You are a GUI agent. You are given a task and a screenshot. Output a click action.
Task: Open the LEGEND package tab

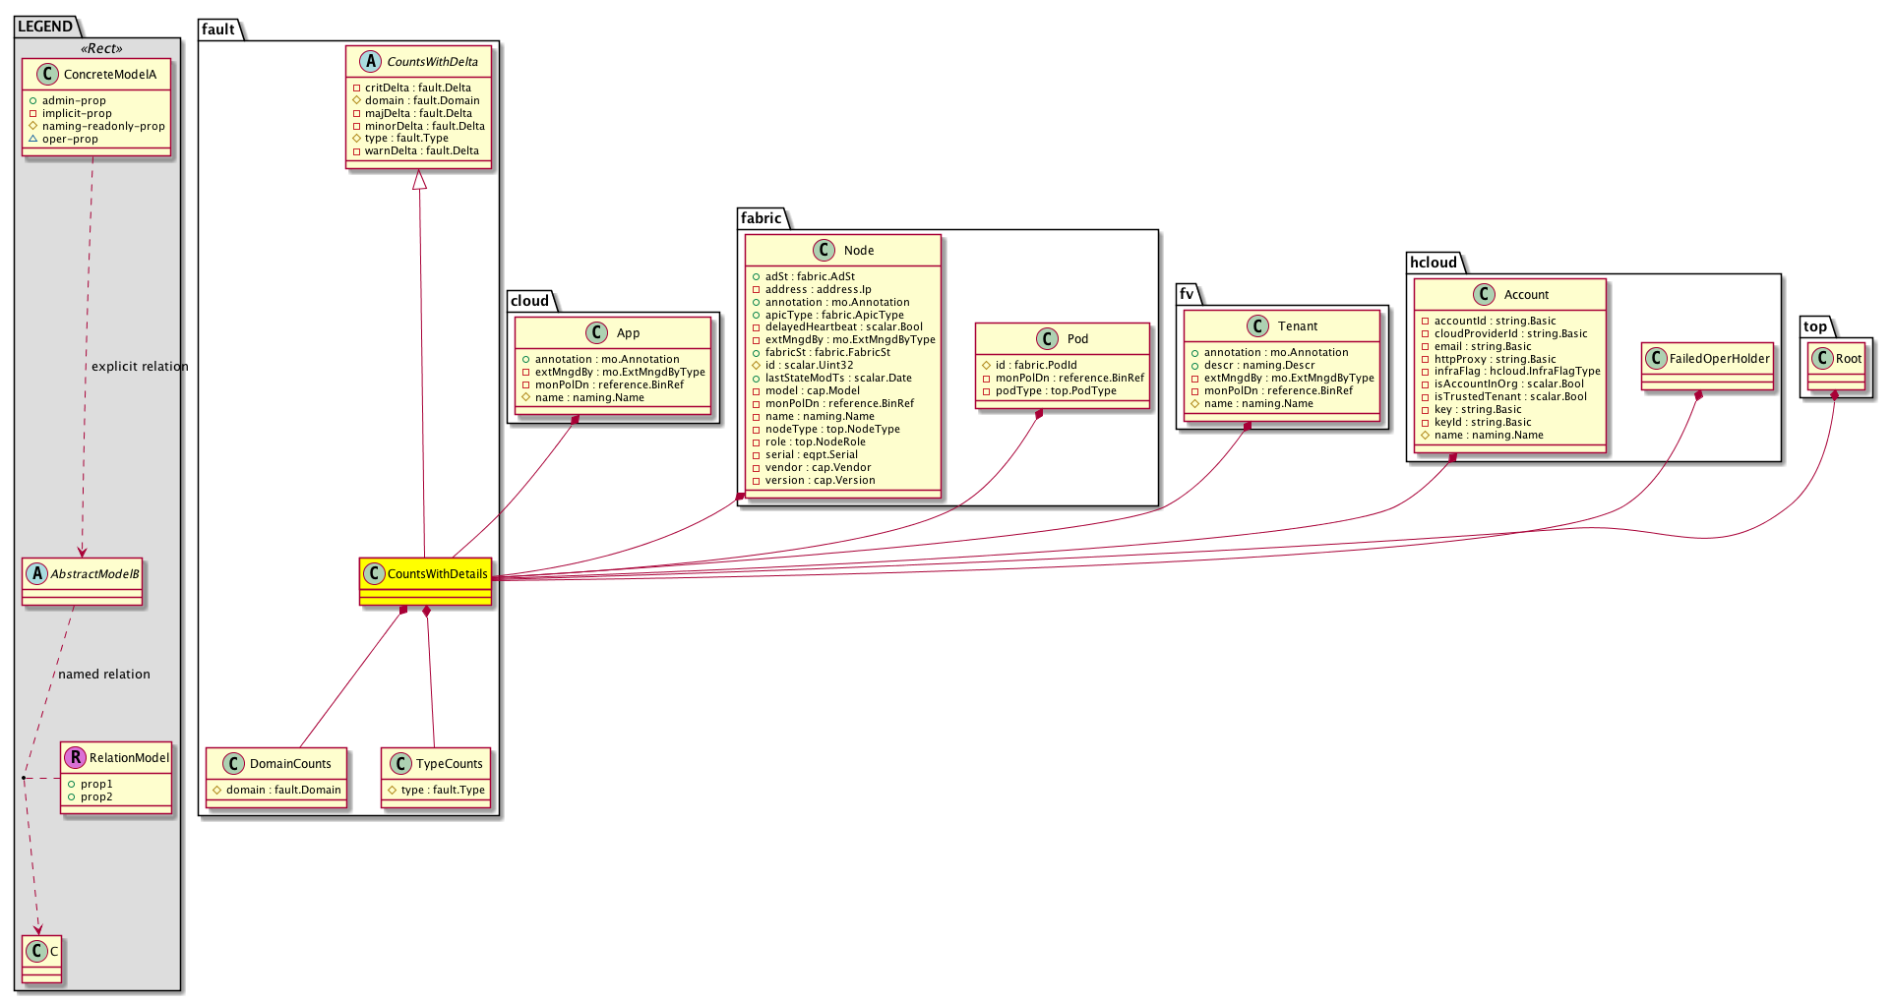point(45,27)
